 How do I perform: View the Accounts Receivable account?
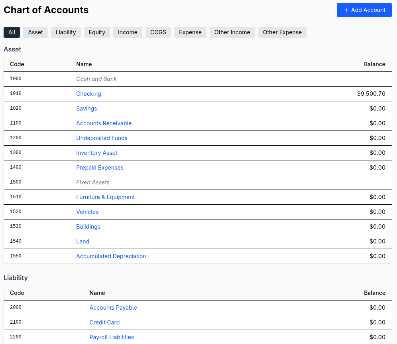104,123
